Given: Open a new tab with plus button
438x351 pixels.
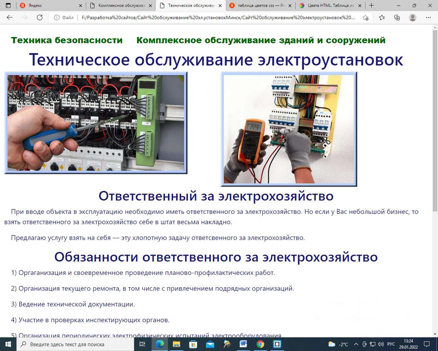Looking at the screenshot, I should (372, 5).
